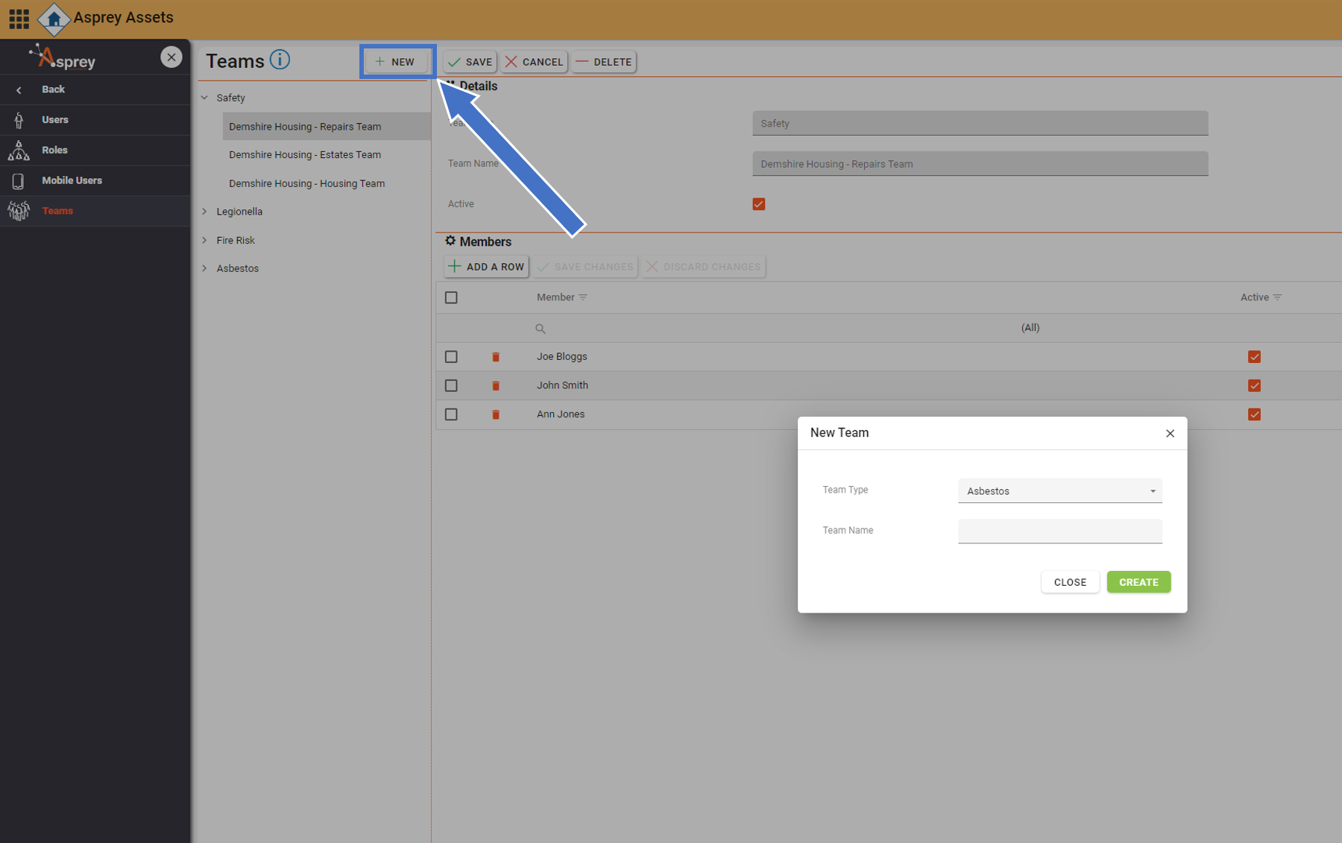Click the green Create button

tap(1138, 582)
